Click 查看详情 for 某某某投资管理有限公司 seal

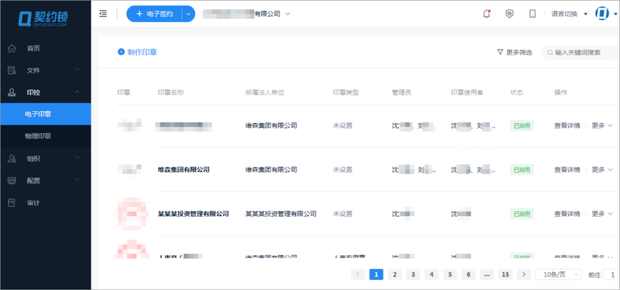[567, 214]
